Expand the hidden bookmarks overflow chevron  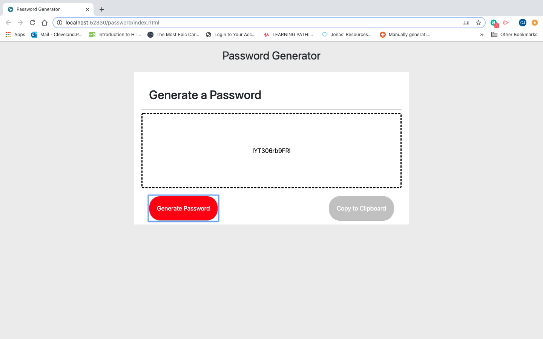(482, 34)
